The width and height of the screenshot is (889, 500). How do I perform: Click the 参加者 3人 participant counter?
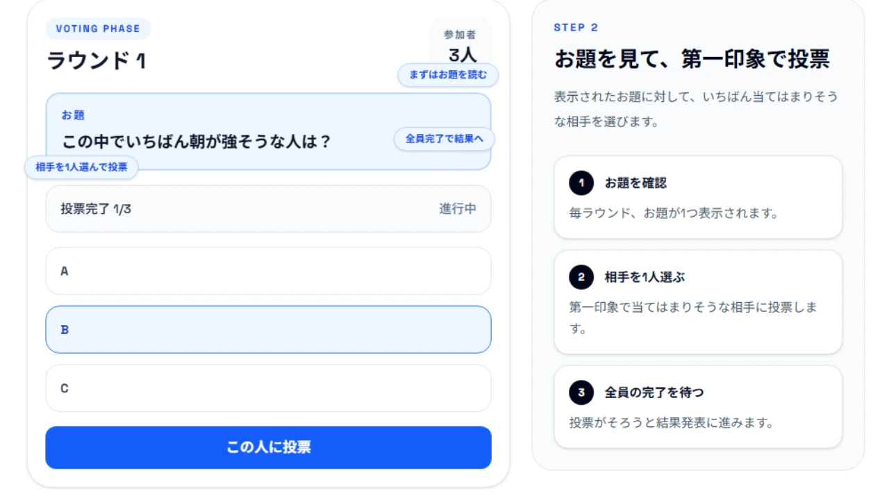pos(460,43)
